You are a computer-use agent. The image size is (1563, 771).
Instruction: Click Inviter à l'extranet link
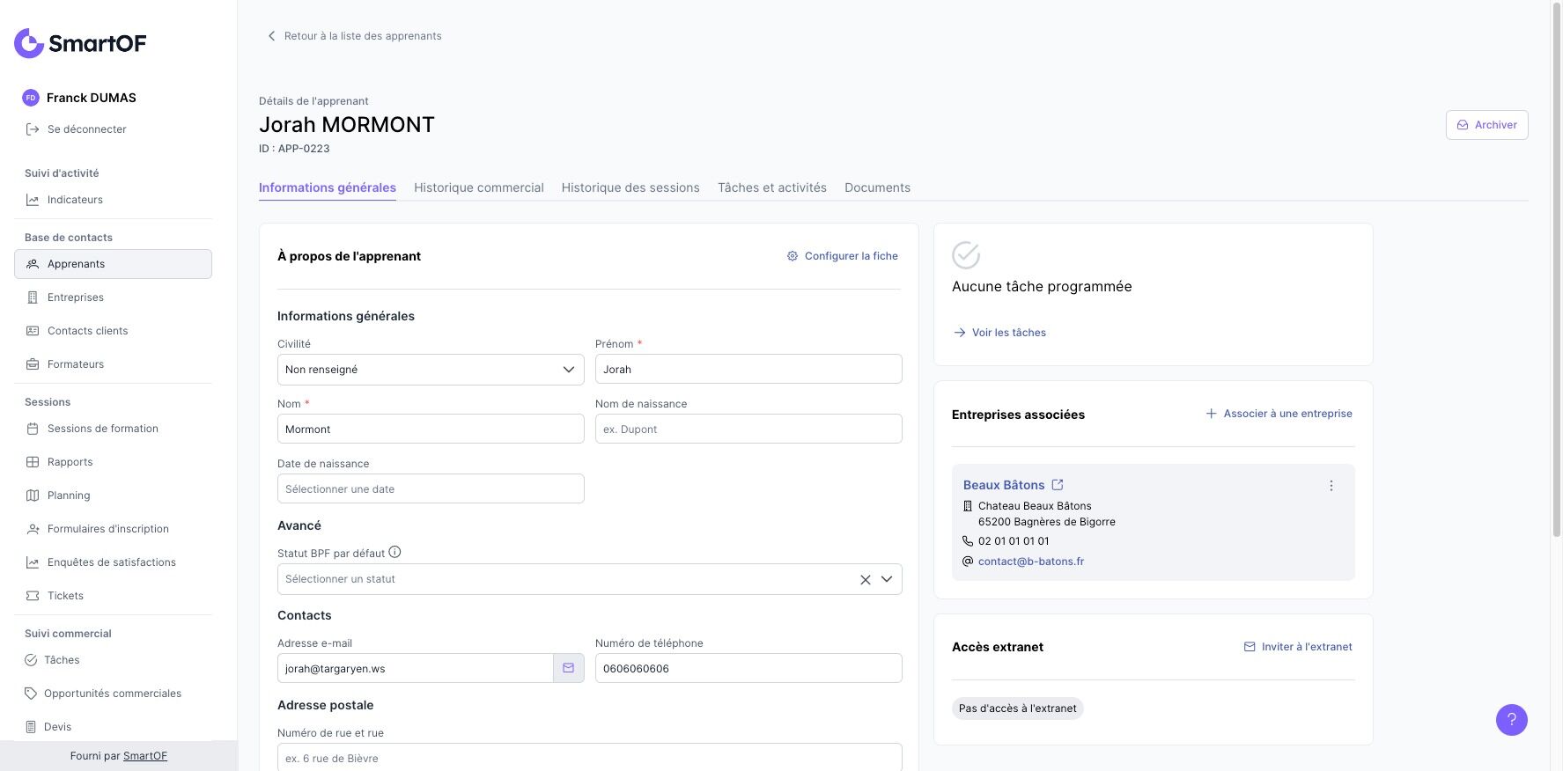[1298, 647]
